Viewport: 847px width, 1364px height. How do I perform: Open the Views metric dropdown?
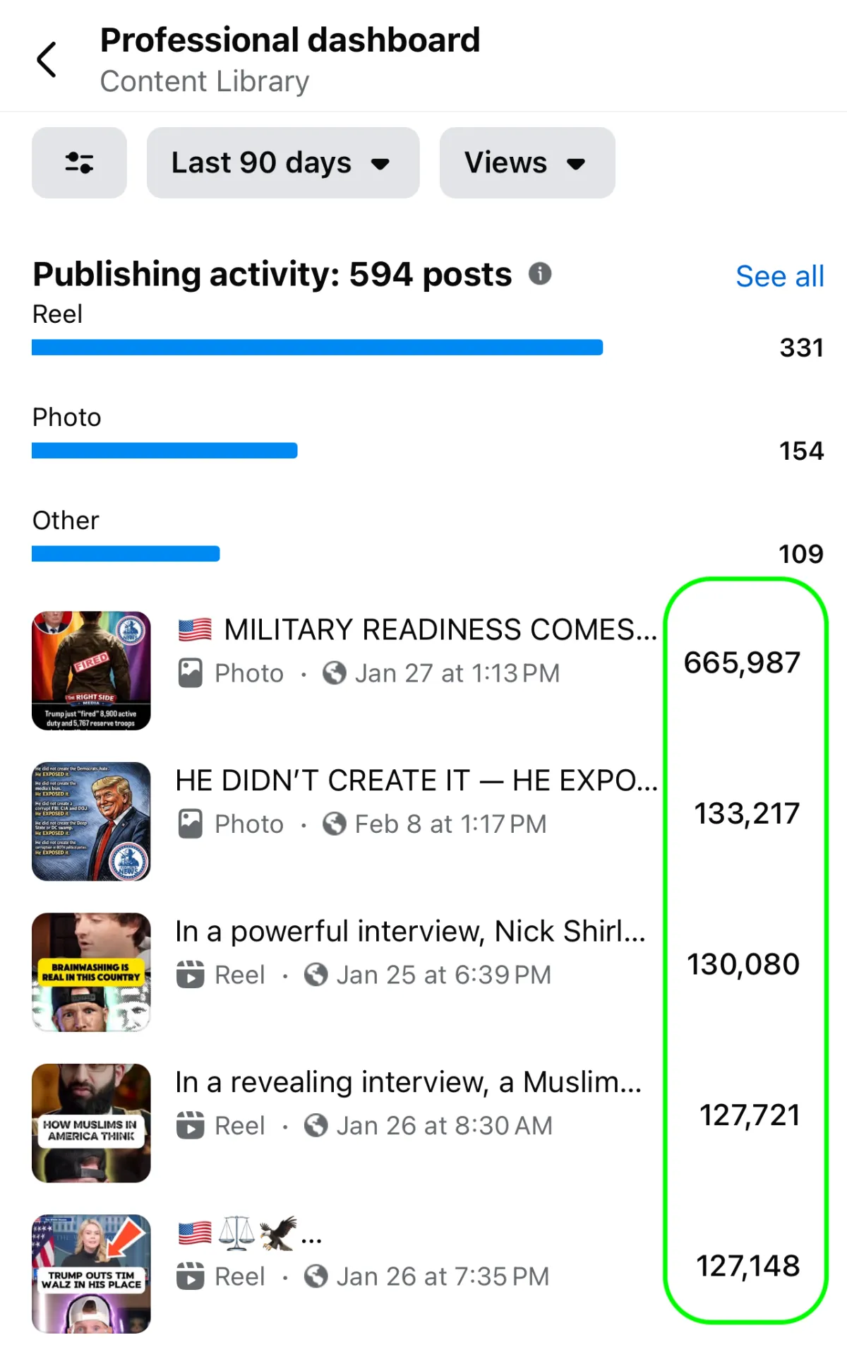[x=527, y=162]
